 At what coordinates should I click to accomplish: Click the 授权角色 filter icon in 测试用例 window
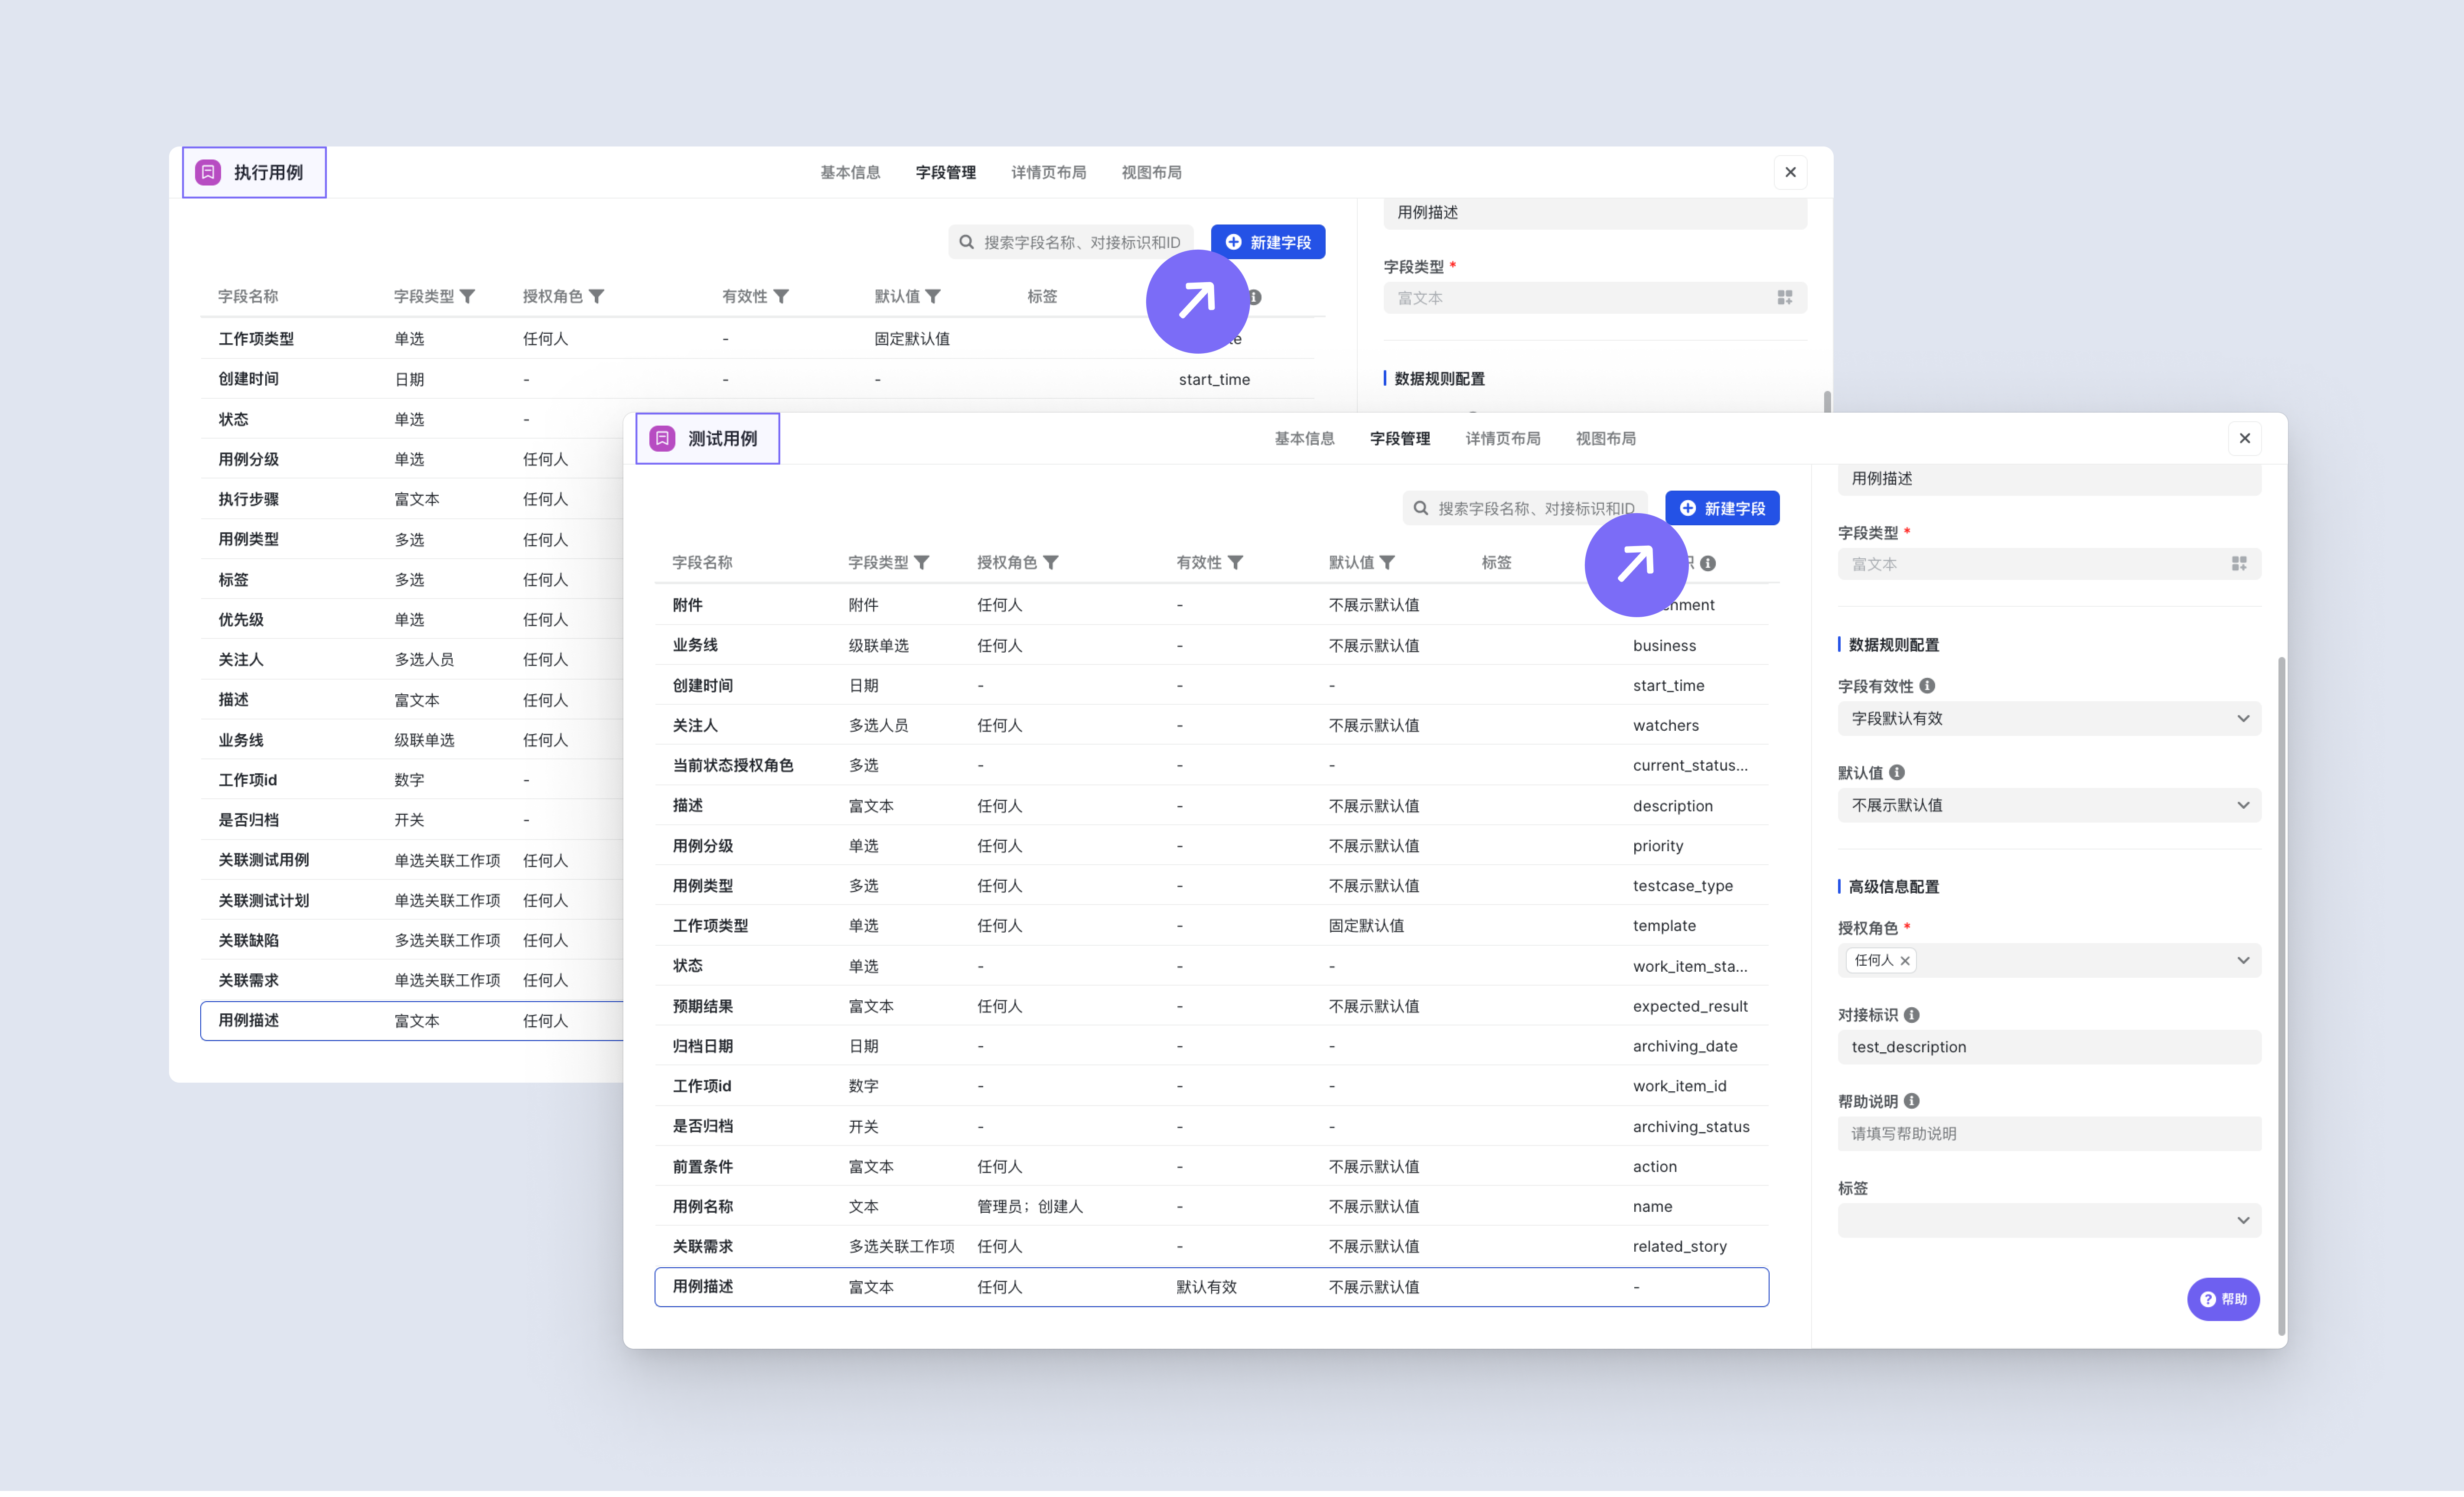[x=1051, y=563]
